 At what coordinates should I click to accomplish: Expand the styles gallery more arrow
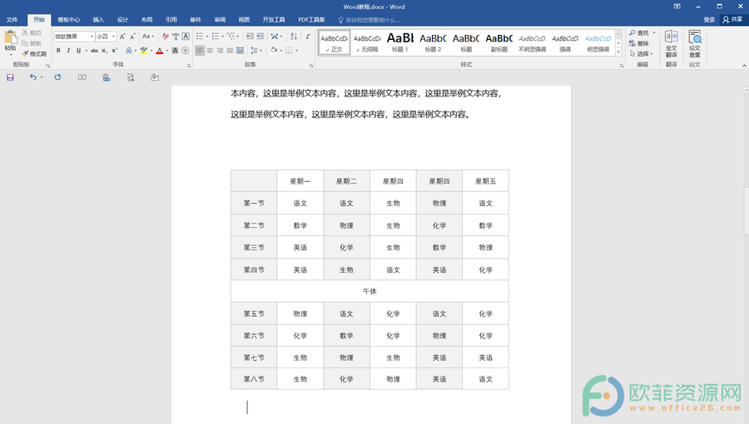pos(618,52)
